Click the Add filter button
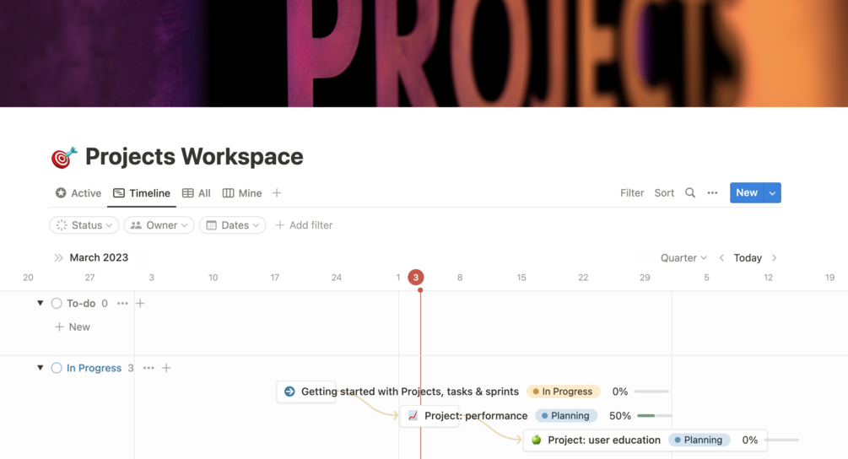The image size is (848, 459). [304, 225]
